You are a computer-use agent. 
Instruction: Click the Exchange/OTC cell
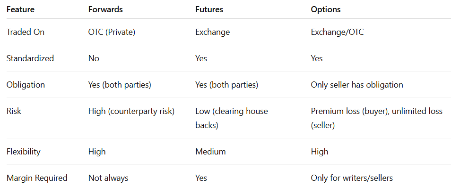coord(337,32)
